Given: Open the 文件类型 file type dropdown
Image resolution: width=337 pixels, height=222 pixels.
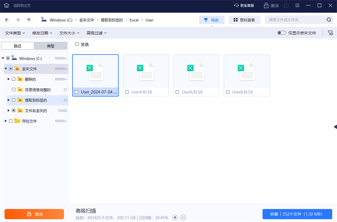Looking at the screenshot, I should pyautogui.click(x=15, y=33).
